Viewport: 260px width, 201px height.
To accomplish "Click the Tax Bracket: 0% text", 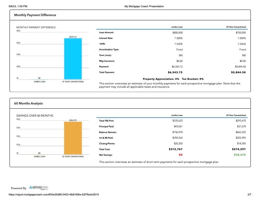I will coord(193,79).
